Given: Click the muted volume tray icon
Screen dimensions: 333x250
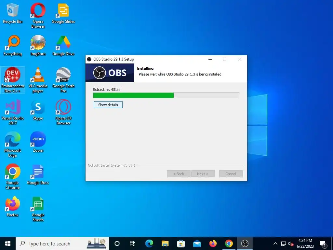Looking at the screenshot, I should coord(291,243).
